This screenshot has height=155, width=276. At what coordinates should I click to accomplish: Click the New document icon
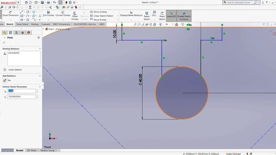coord(30,3)
